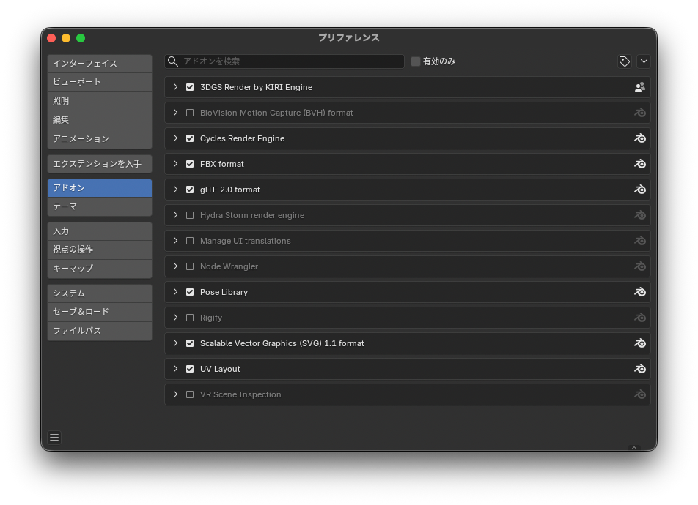The width and height of the screenshot is (698, 505).
Task: Expand the 3DGS Render by KIRI Engine entry
Action: coord(175,86)
